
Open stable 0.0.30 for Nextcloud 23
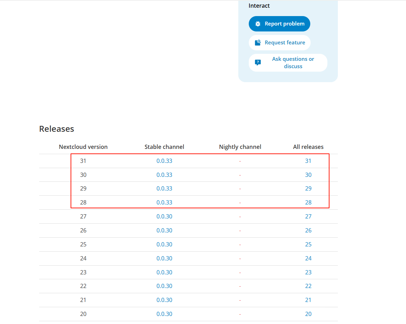(164, 273)
